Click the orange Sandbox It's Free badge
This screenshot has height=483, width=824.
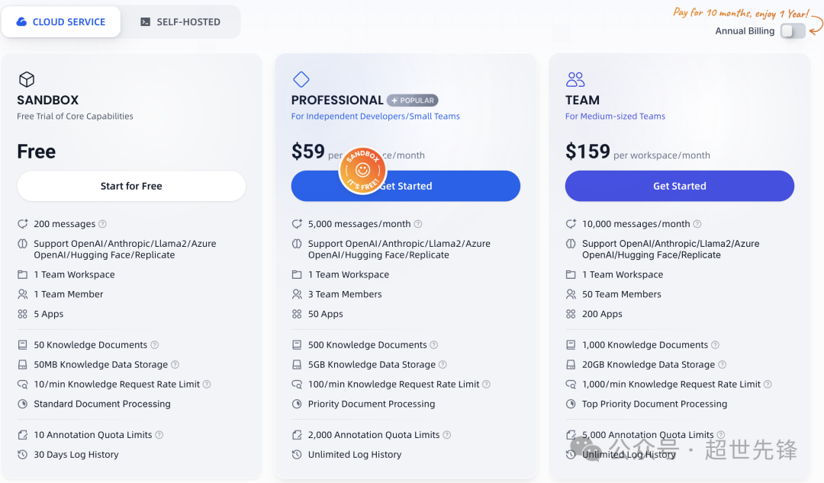tap(362, 170)
